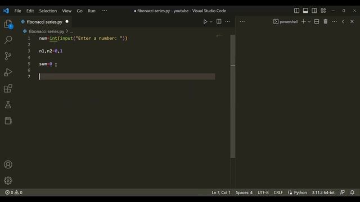Open the Manage gear menu

(8, 181)
